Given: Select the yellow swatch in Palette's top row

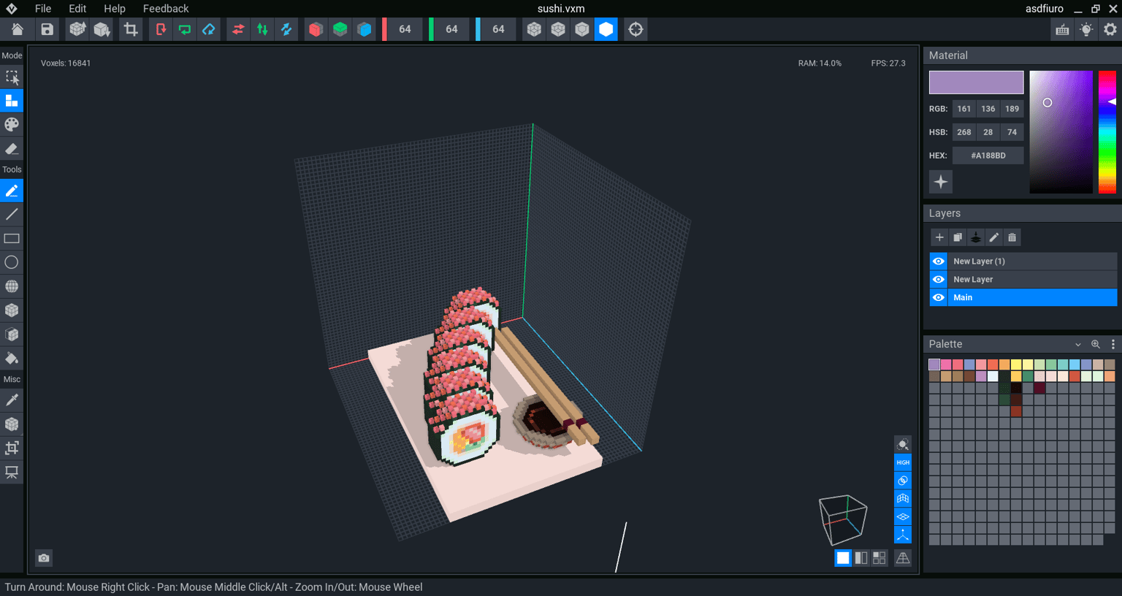Looking at the screenshot, I should [1016, 364].
